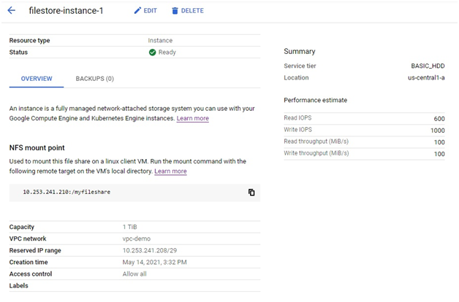Click the trash Delete icon
Image resolution: width=459 pixels, height=302 pixels.
(x=175, y=11)
